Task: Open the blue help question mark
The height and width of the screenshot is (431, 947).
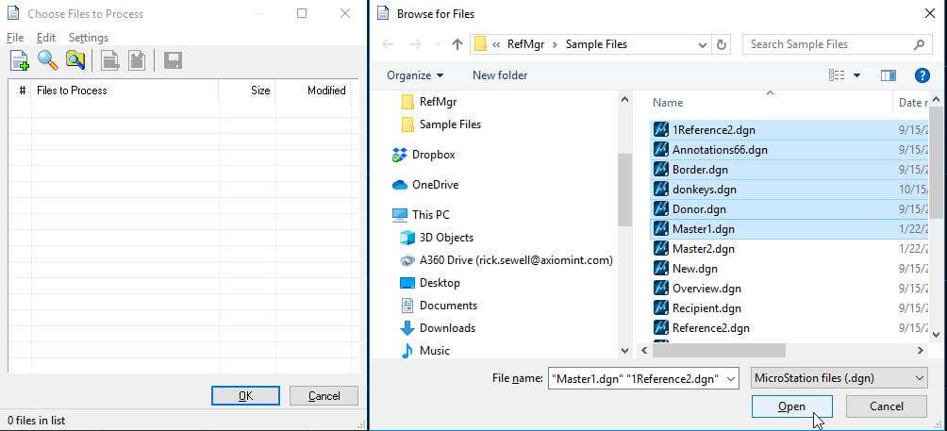Action: pos(922,75)
